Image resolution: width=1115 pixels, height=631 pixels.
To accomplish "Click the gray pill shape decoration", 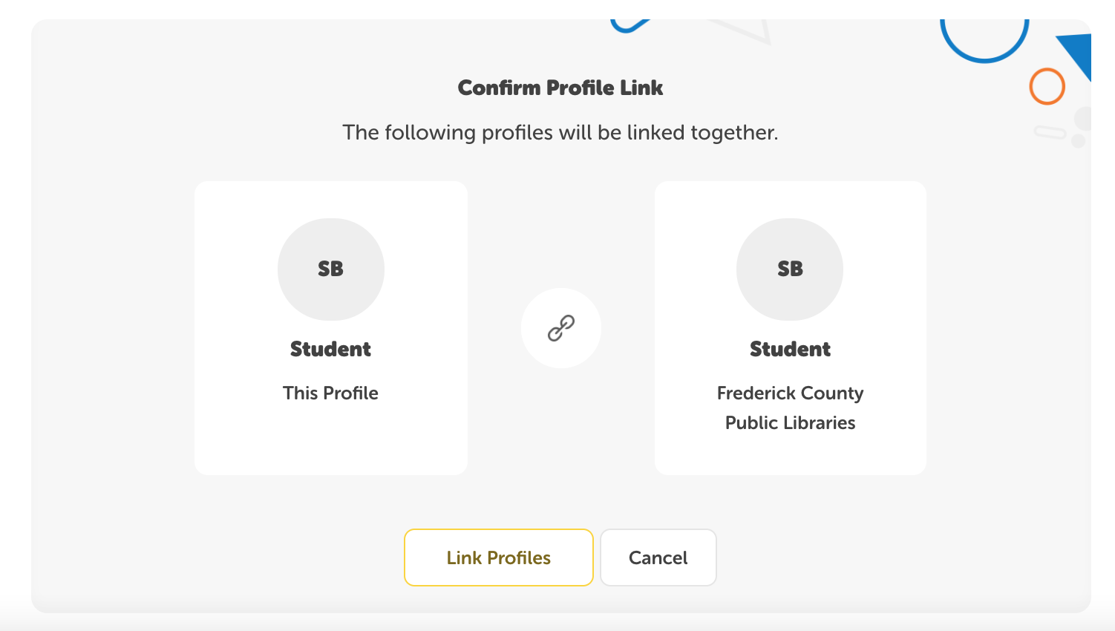I will click(x=1050, y=132).
